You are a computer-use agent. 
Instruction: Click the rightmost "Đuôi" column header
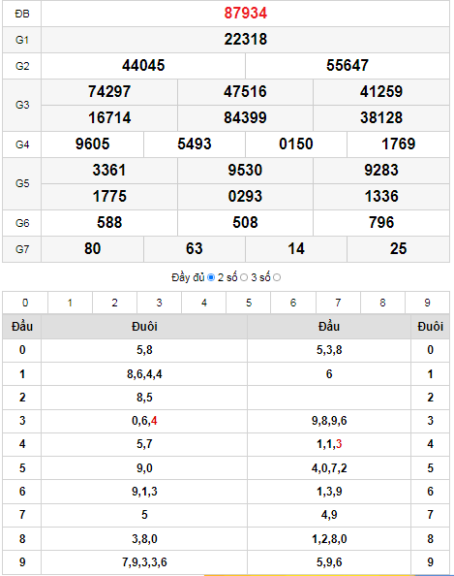click(x=430, y=326)
